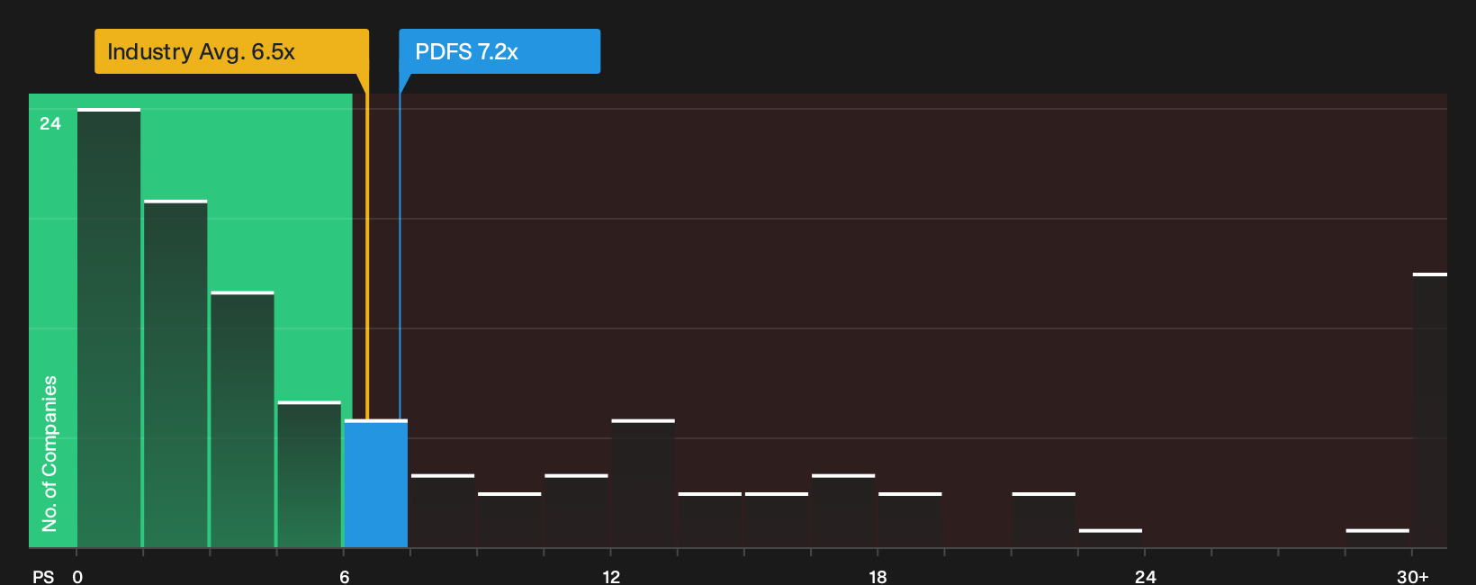Click the "6" x-axis tick label
This screenshot has height=585, width=1476.
pos(344,577)
